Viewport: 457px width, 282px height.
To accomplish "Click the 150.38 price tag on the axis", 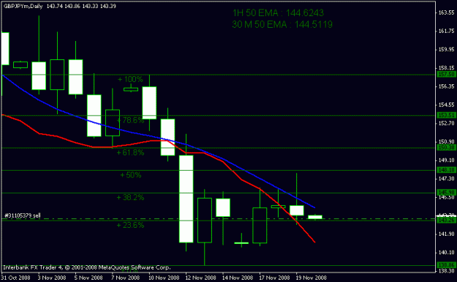I will tap(446, 148).
